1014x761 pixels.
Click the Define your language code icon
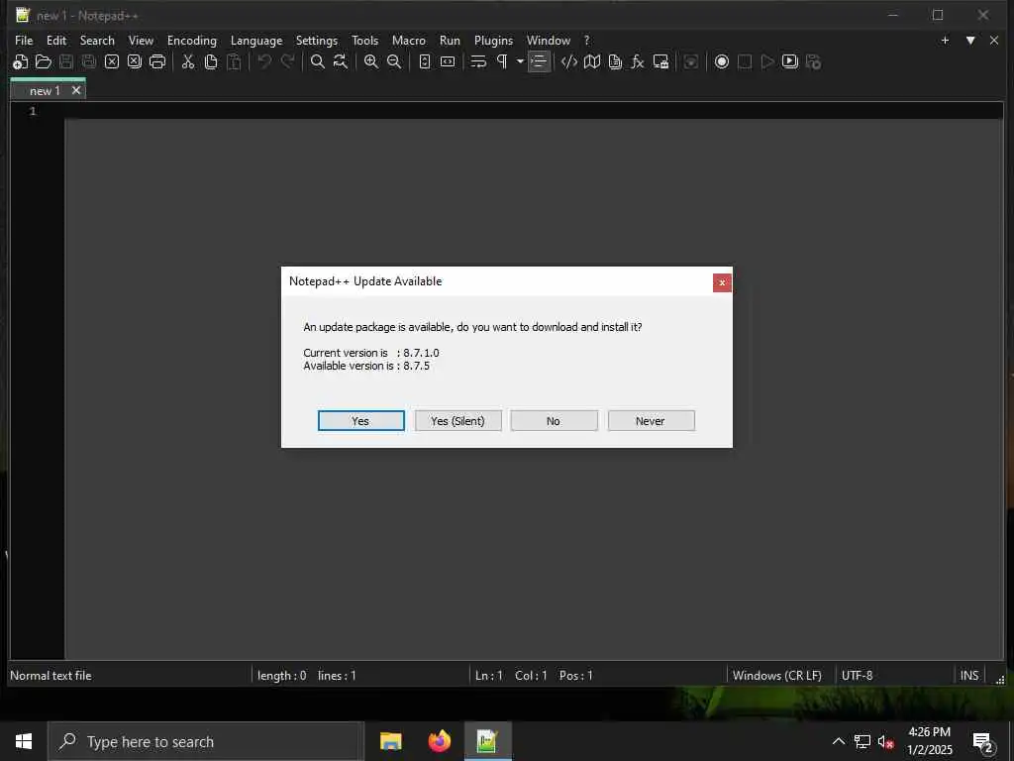click(x=569, y=62)
